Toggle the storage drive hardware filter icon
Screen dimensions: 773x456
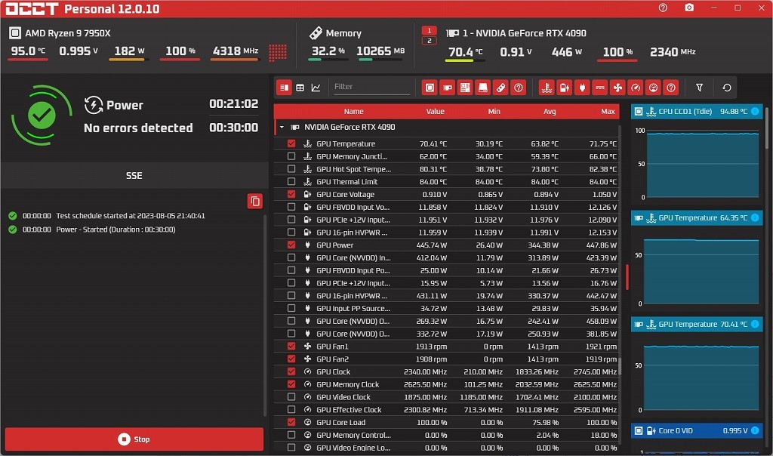click(482, 88)
